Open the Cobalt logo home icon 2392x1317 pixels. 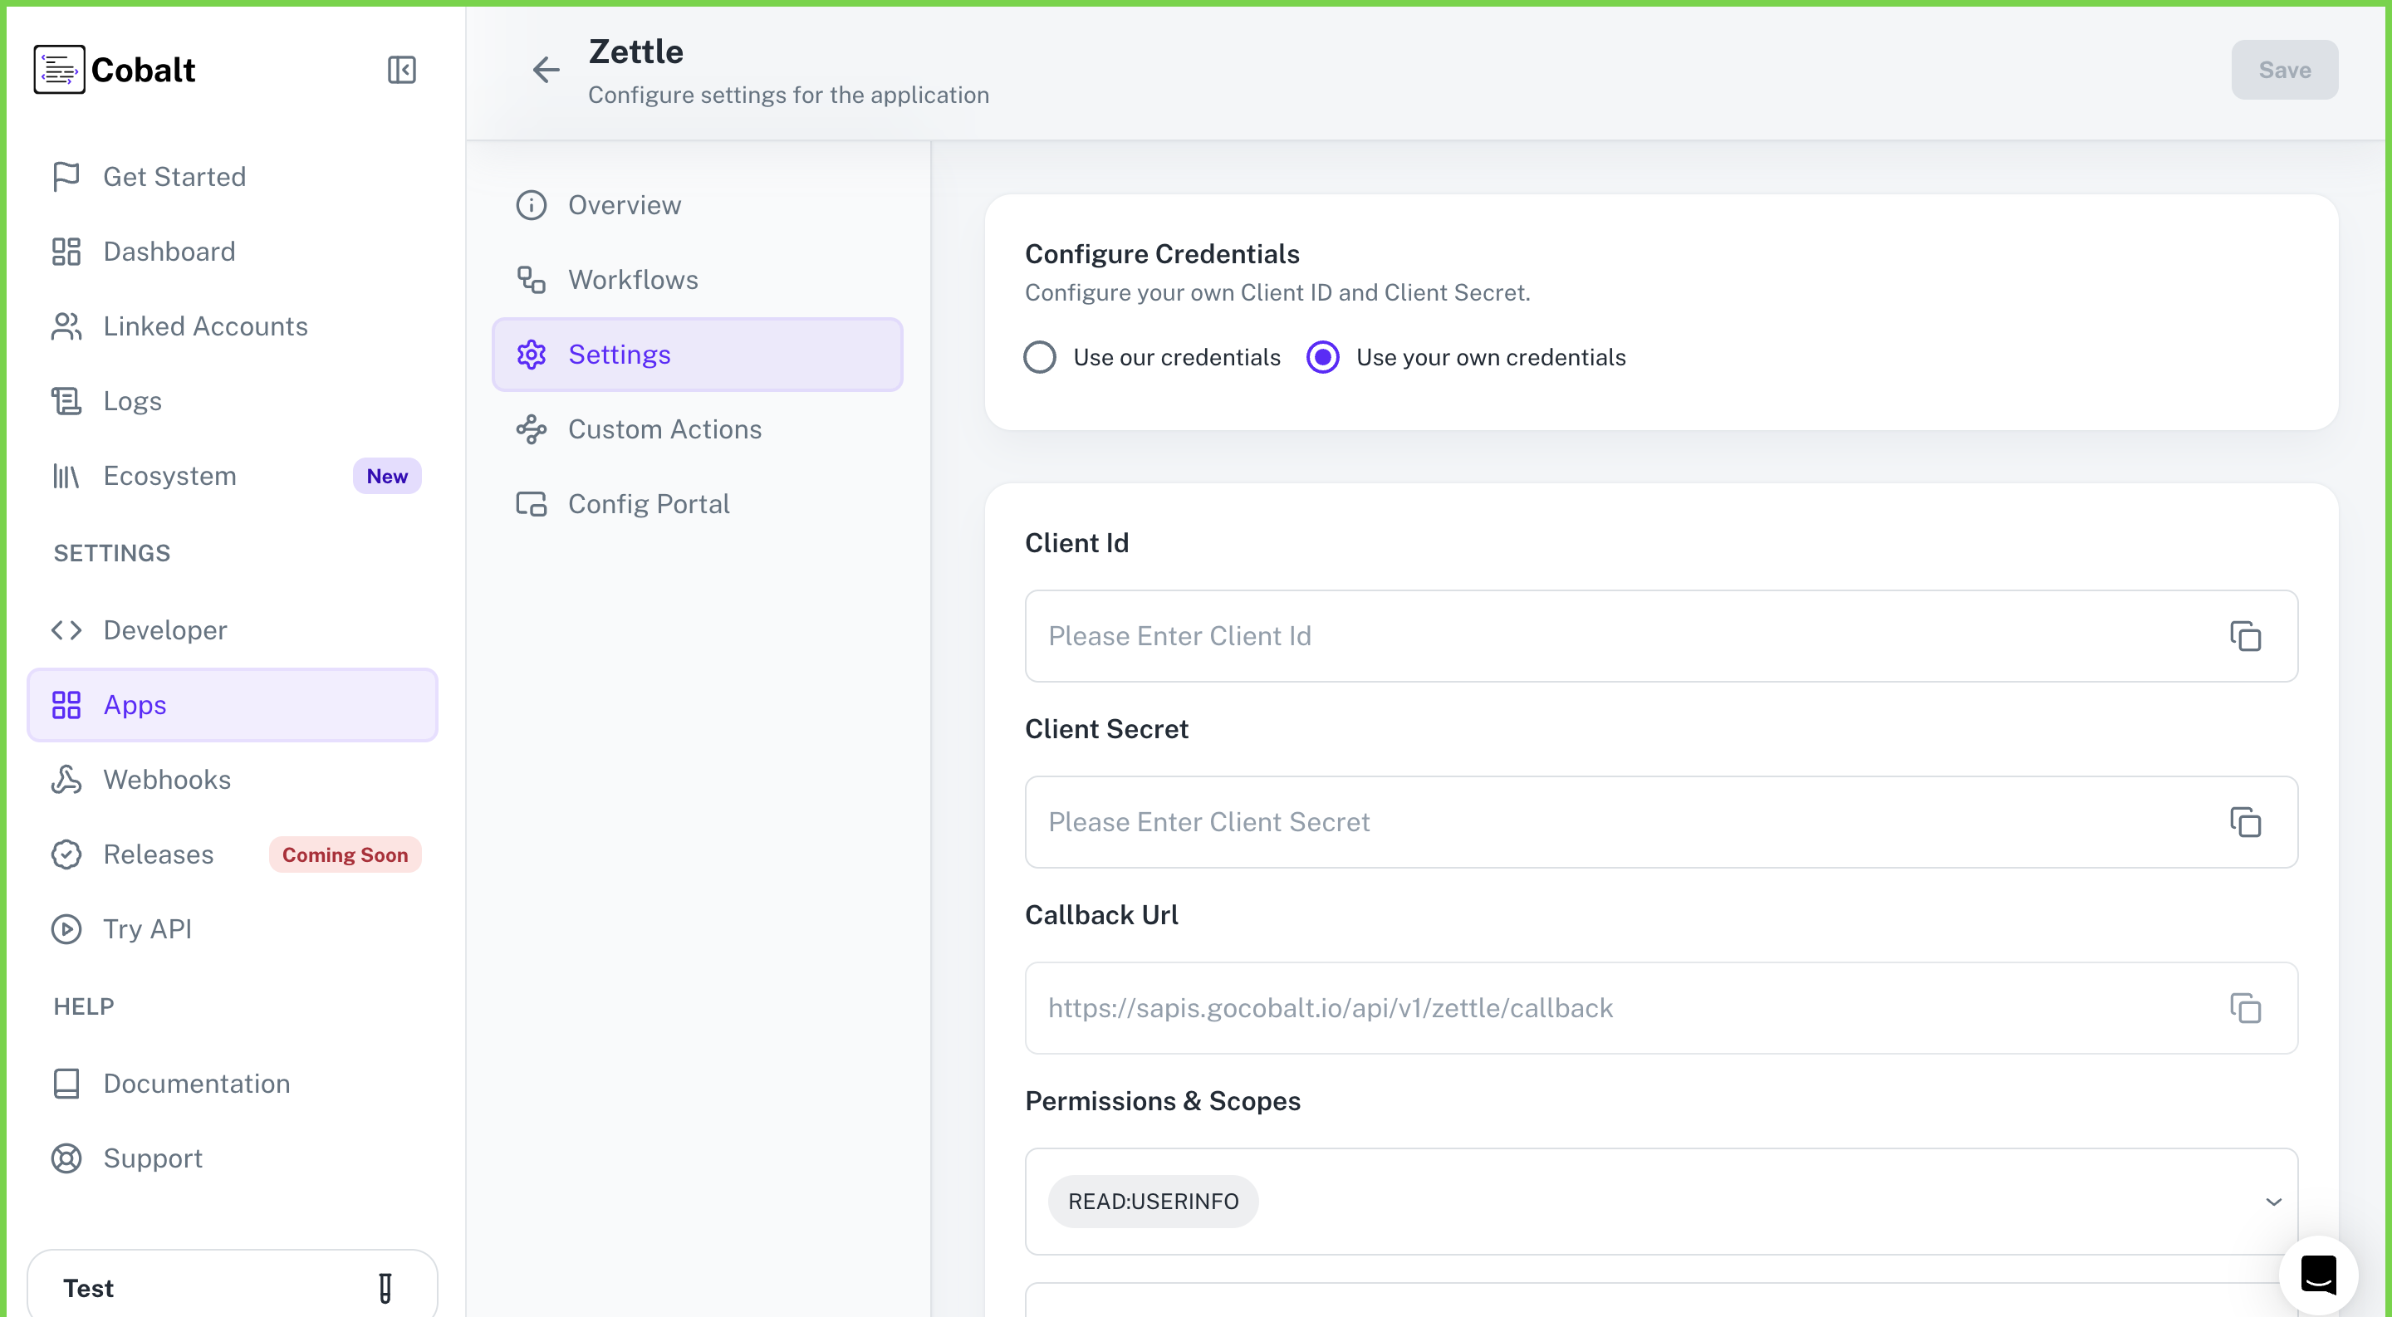click(x=58, y=69)
